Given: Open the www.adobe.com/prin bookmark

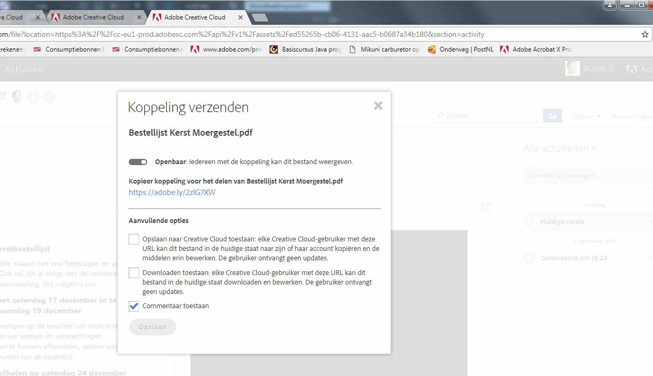Looking at the screenshot, I should coord(226,49).
